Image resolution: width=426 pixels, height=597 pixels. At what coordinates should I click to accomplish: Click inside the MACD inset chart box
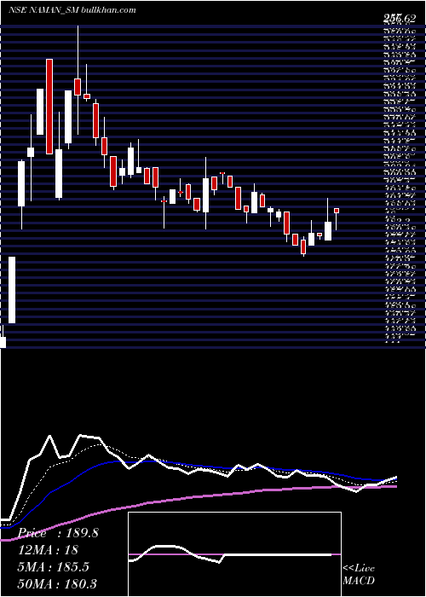(234, 554)
